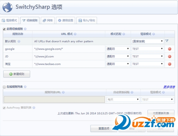Click the 新建规则 button

coord(16,74)
